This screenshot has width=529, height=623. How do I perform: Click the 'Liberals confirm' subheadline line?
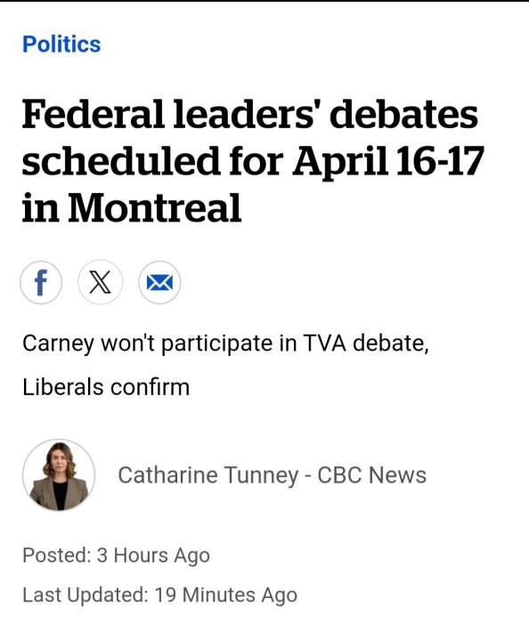[x=106, y=387]
